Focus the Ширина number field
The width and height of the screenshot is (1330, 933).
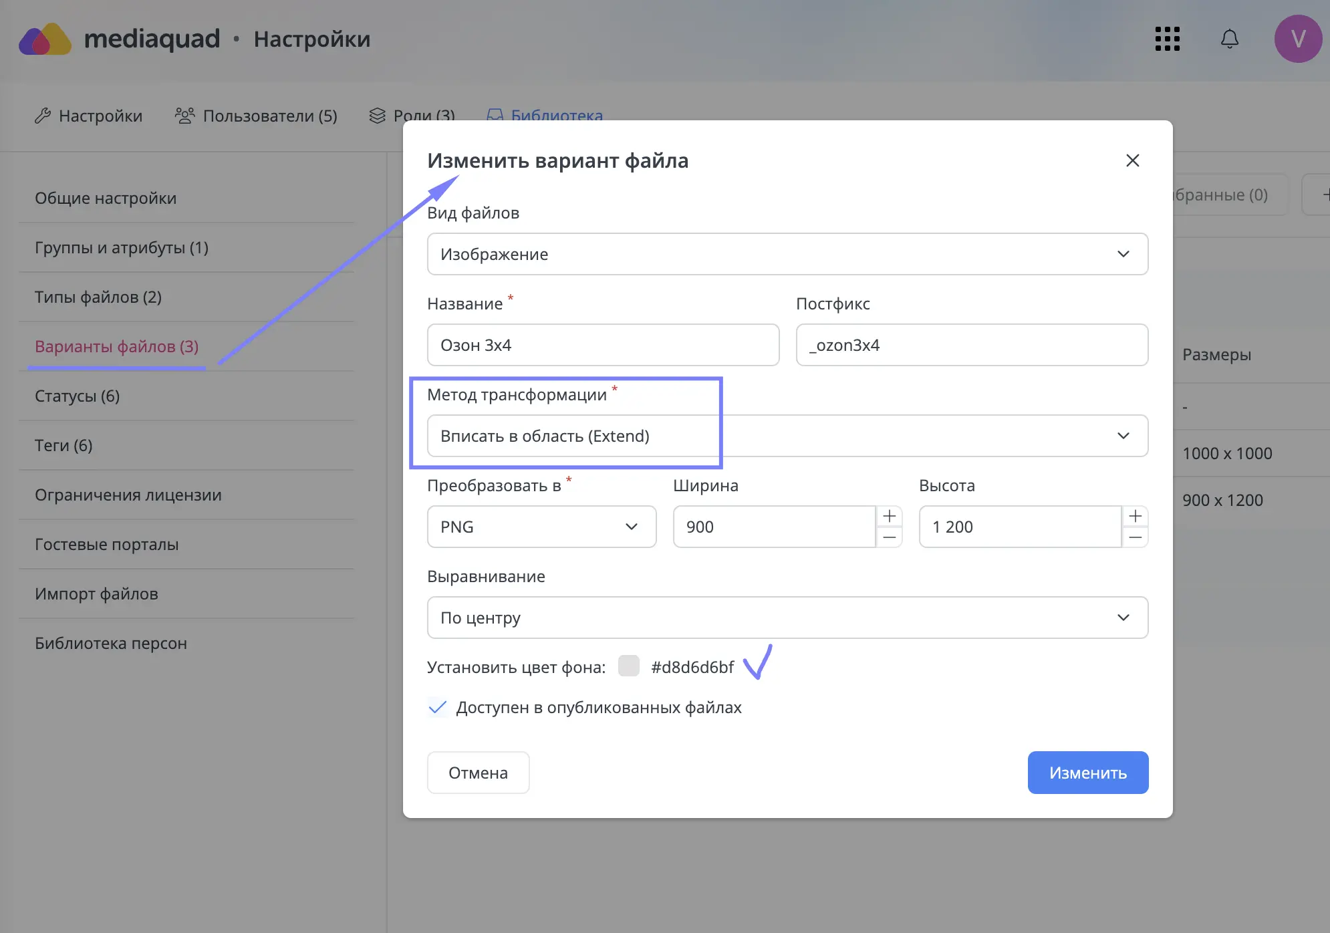tap(775, 527)
